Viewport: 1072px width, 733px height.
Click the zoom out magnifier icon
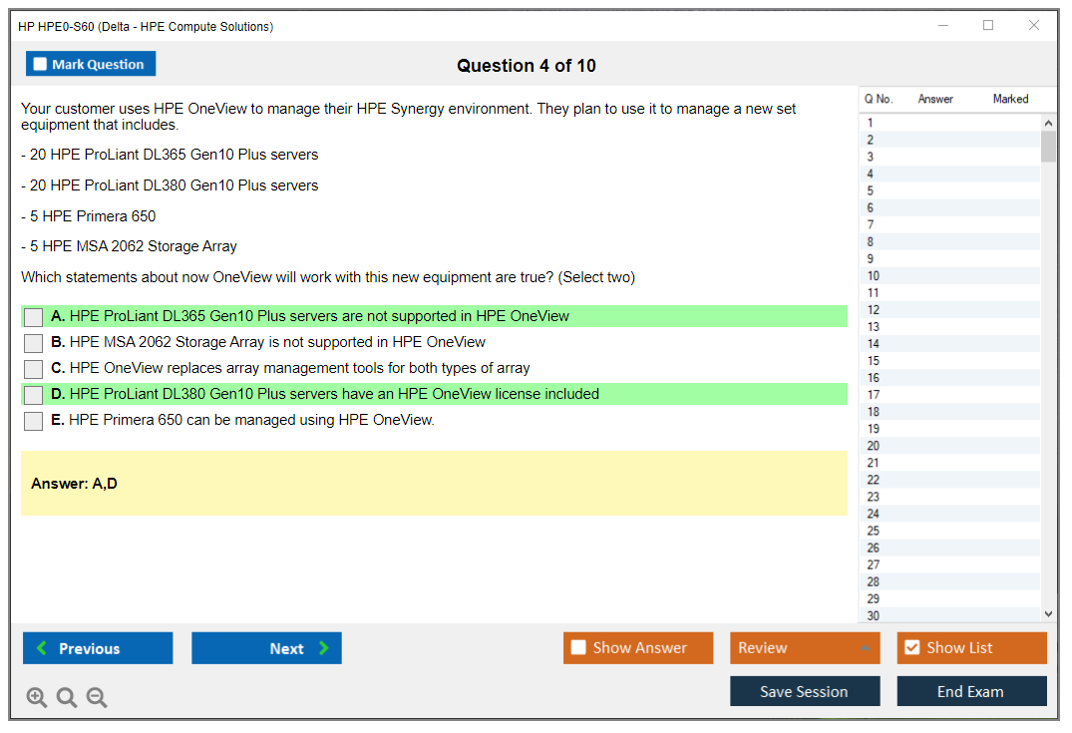point(97,698)
